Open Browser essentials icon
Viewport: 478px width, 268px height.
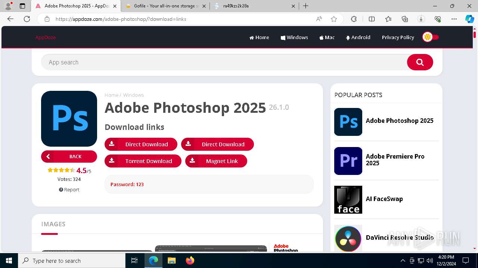[x=438, y=19]
